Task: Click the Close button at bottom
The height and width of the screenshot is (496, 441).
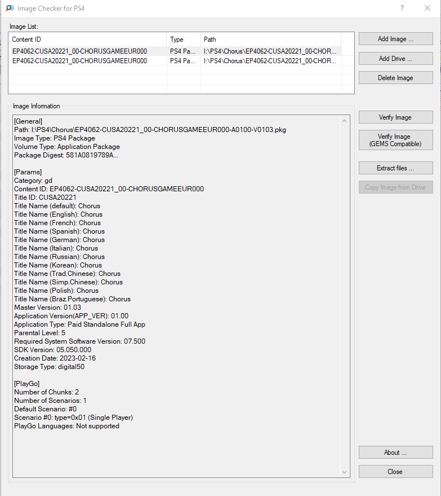Action: (x=395, y=472)
